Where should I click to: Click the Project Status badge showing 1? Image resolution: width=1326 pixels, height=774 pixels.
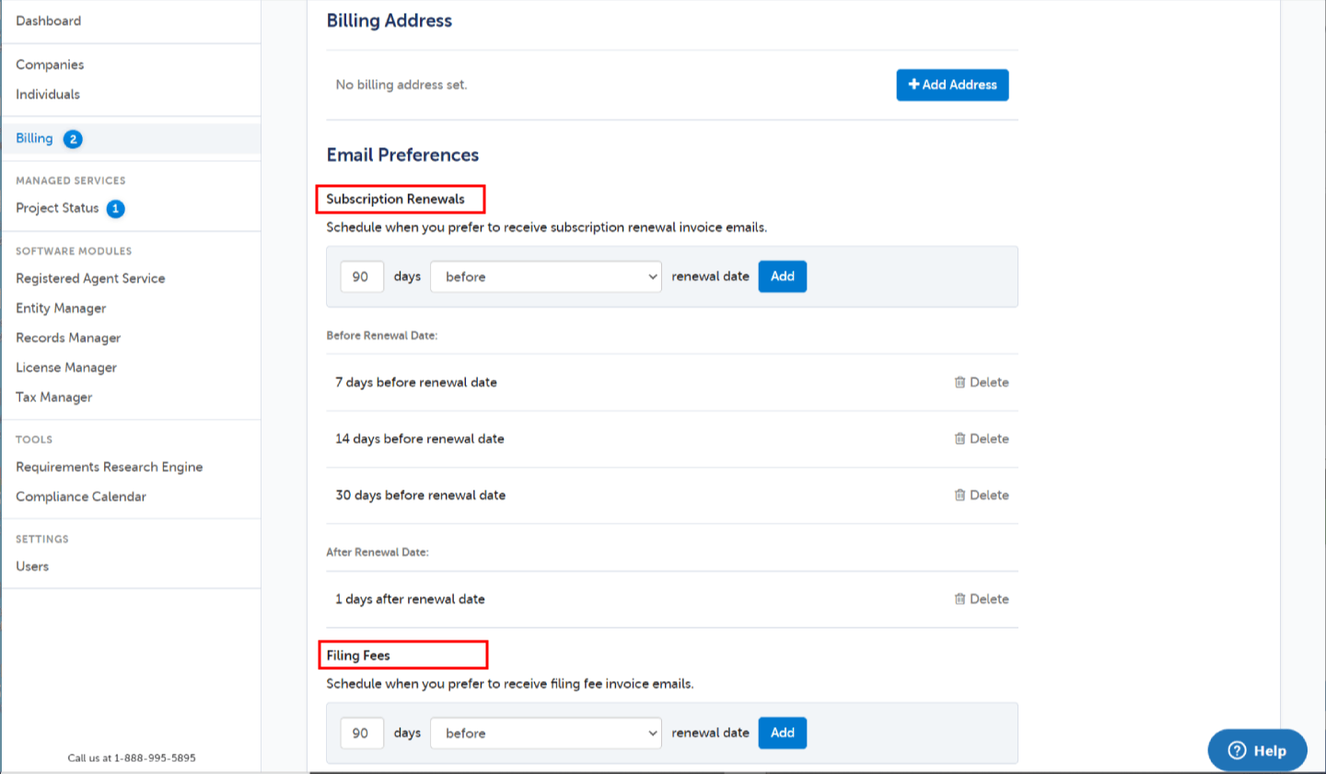click(115, 209)
